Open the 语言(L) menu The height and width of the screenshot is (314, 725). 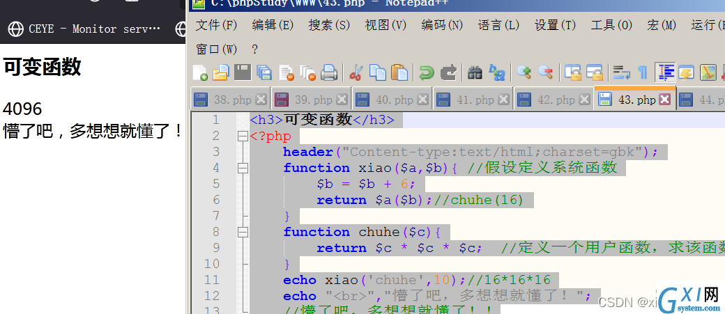point(499,25)
